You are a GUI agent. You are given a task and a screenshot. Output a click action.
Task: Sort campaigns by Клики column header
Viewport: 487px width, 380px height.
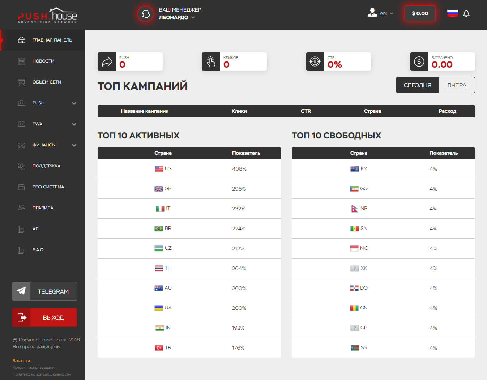[x=239, y=111]
